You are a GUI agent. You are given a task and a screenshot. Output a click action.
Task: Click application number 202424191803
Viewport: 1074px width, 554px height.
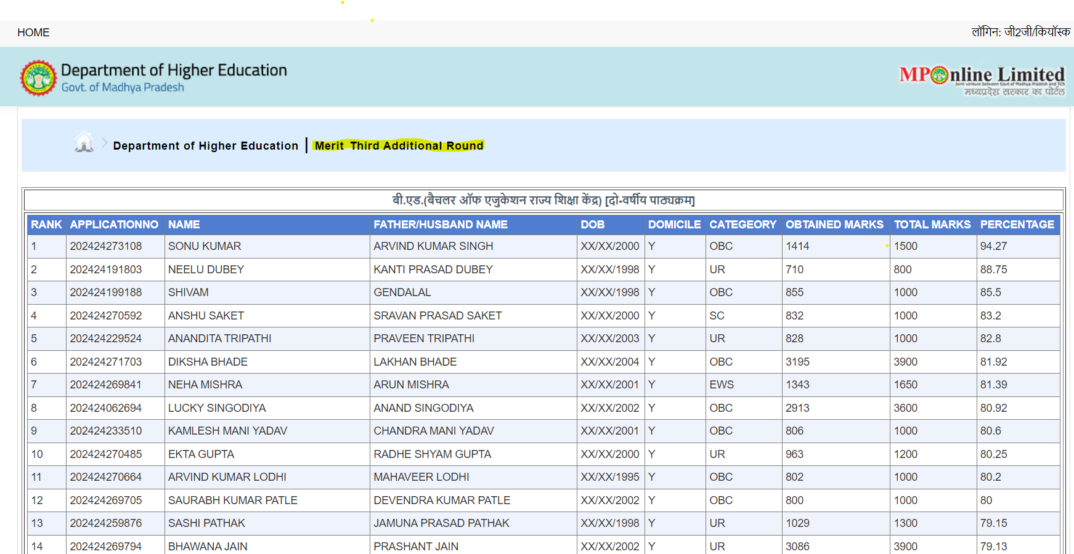pos(106,270)
